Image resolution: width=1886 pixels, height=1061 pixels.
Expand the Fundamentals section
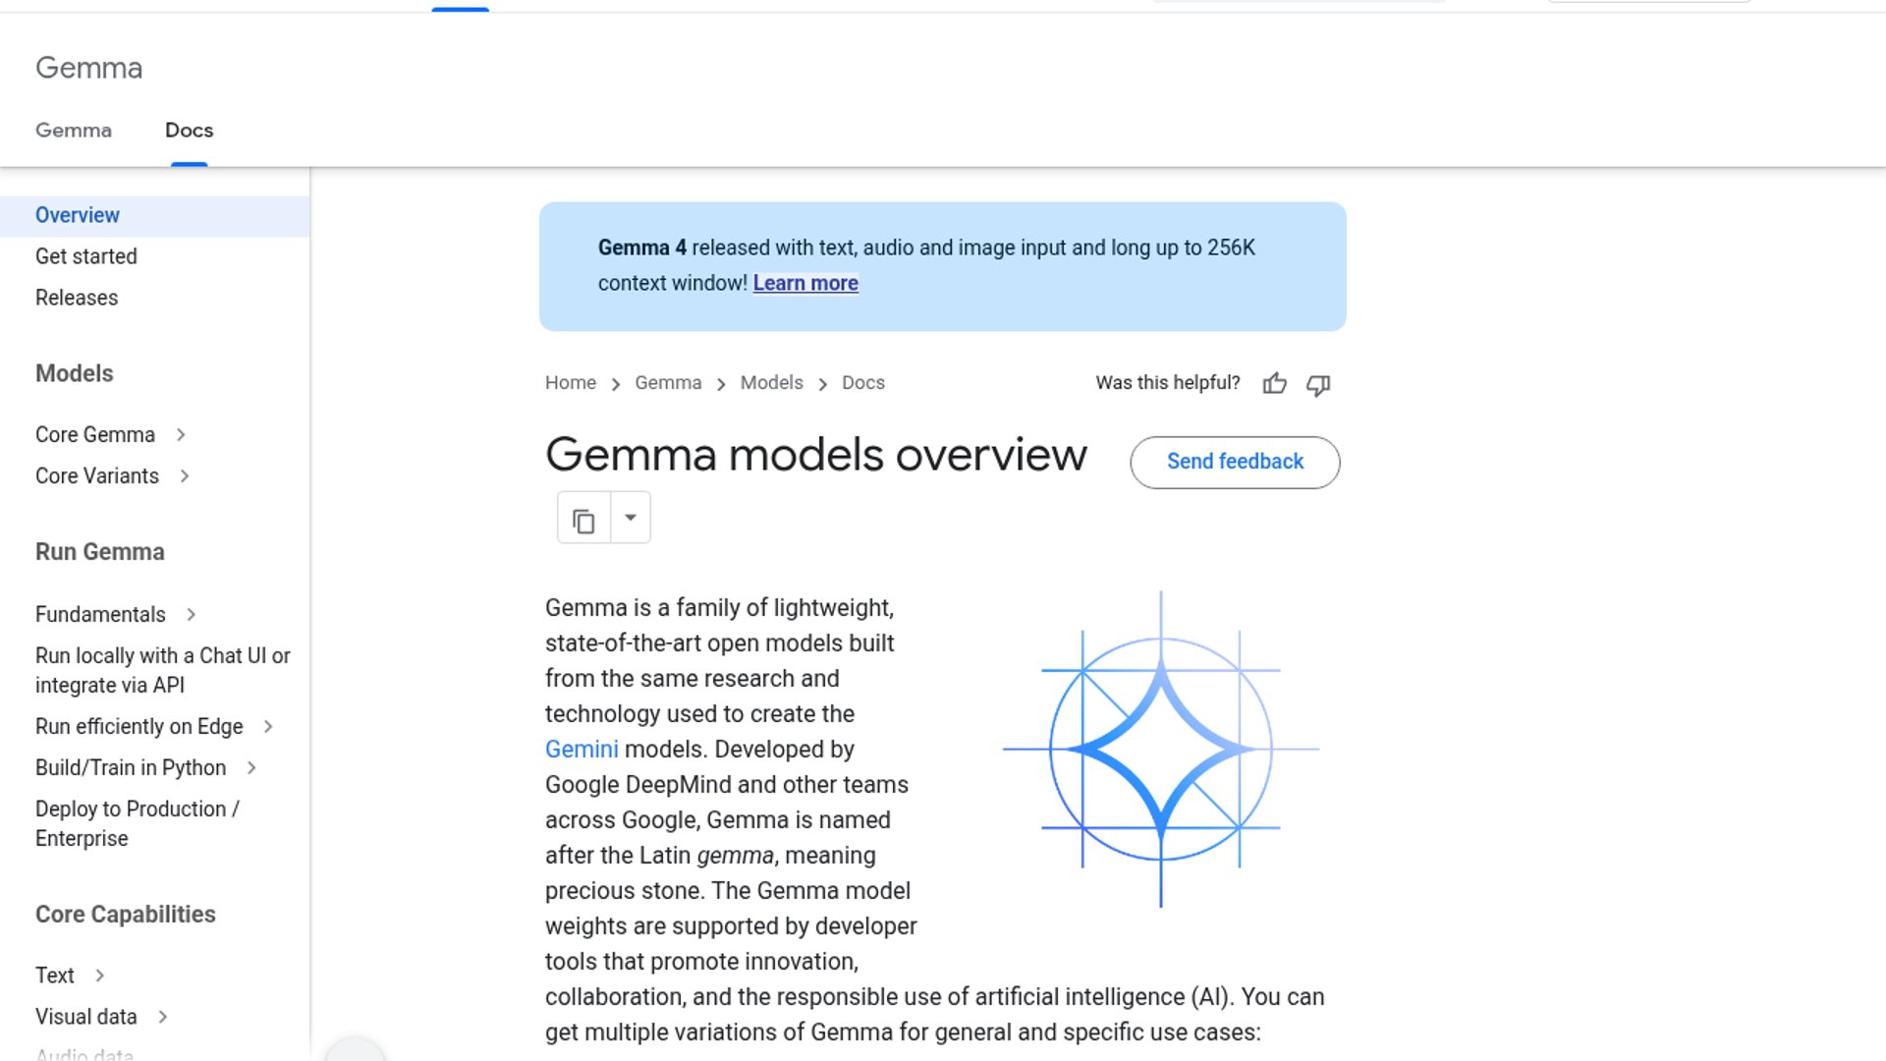pos(190,614)
